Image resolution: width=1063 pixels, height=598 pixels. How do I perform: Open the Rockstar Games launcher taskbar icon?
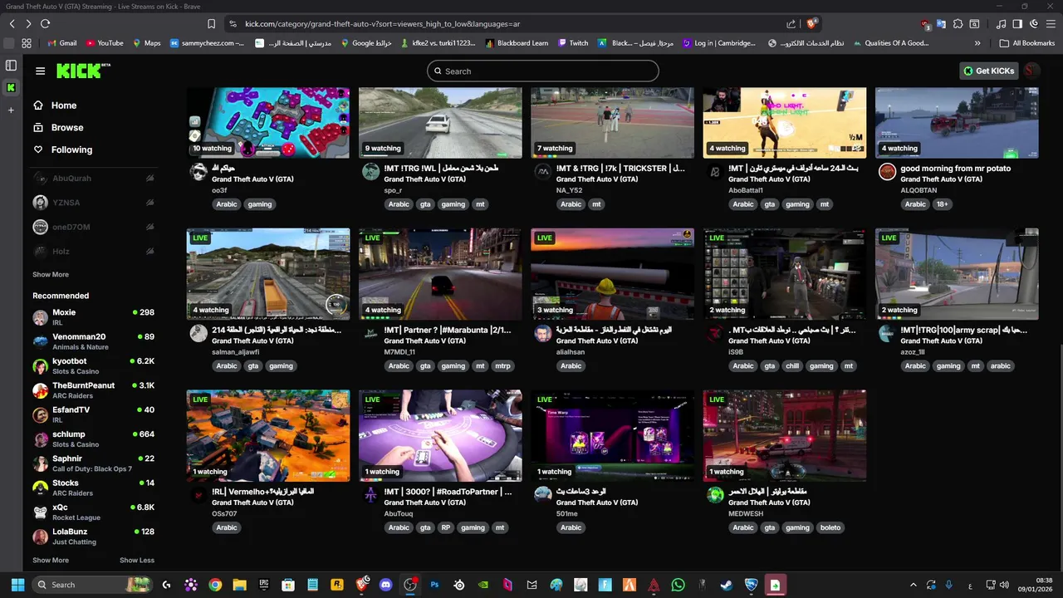(x=337, y=585)
